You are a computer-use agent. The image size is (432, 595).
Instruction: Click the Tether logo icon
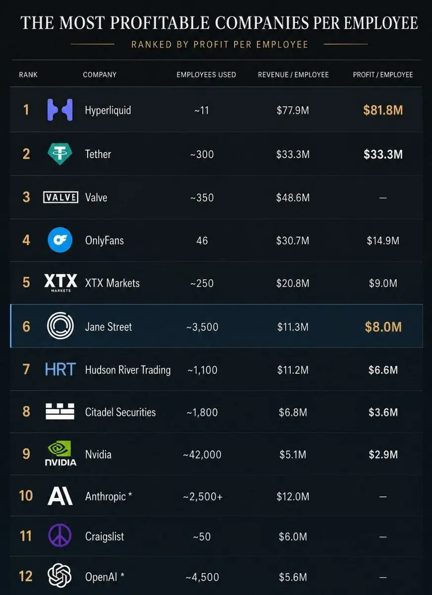point(60,154)
